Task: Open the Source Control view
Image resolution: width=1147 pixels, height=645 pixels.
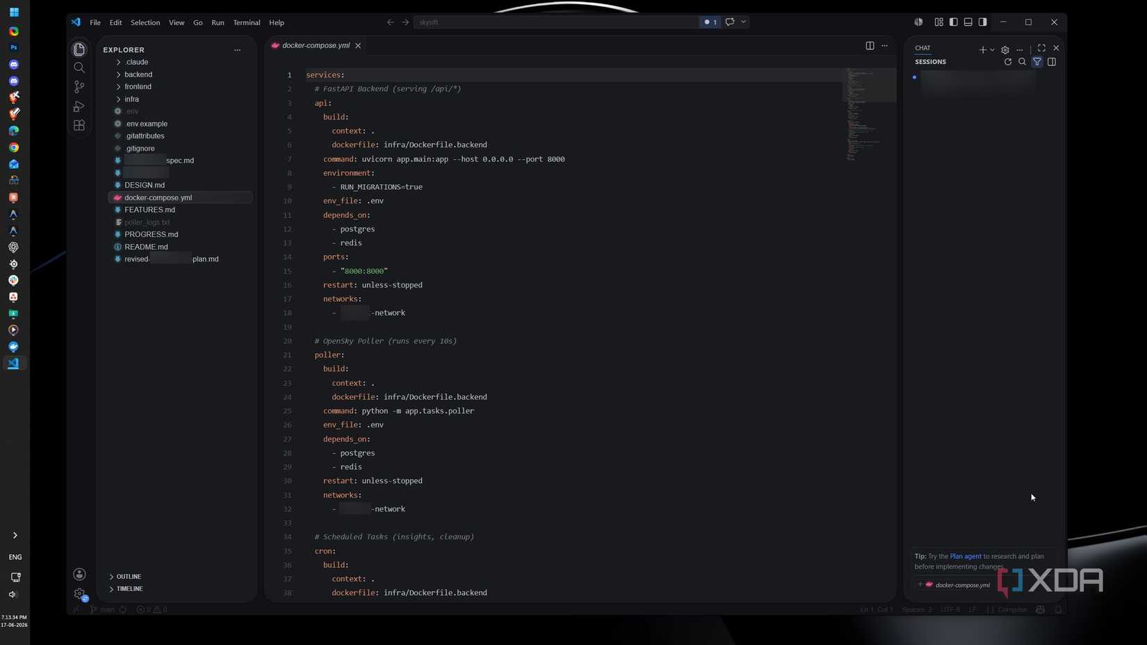Action: (79, 87)
